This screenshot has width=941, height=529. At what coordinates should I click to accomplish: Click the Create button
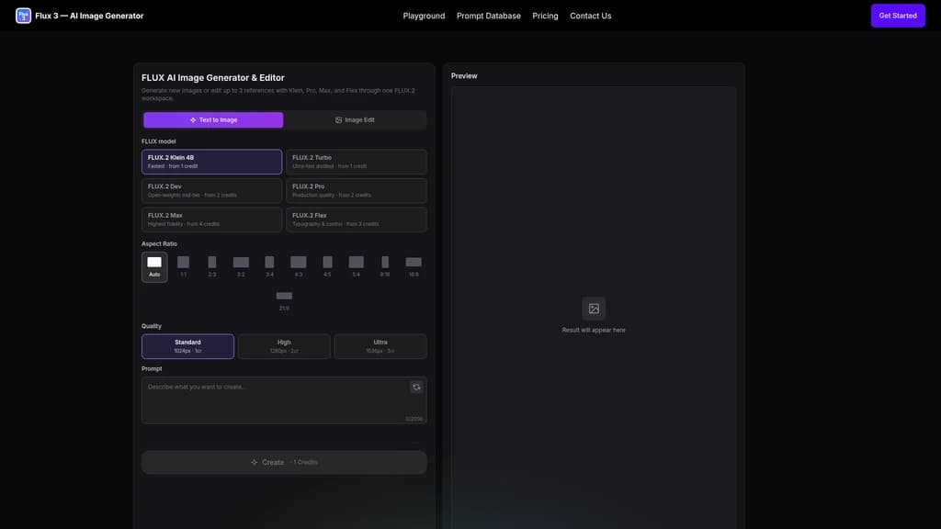click(284, 463)
